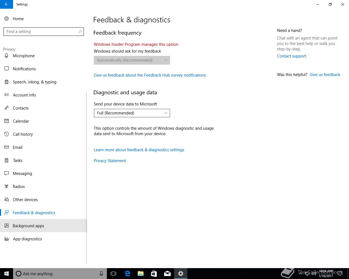Click Give us feedback next to Was this helpful

pyautogui.click(x=325, y=75)
